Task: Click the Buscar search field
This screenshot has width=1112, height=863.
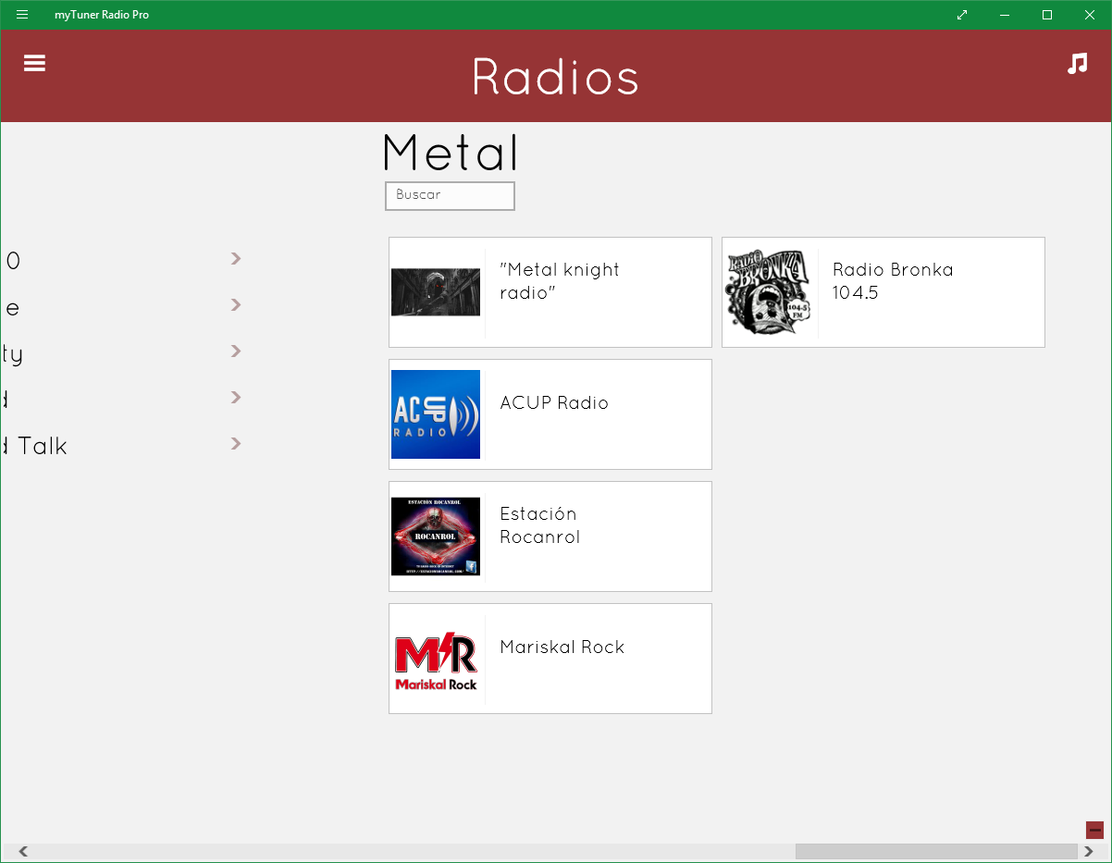Action: [x=450, y=196]
